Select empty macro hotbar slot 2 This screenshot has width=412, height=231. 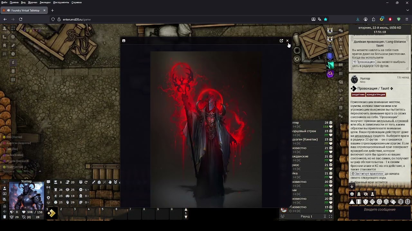(x=65, y=212)
